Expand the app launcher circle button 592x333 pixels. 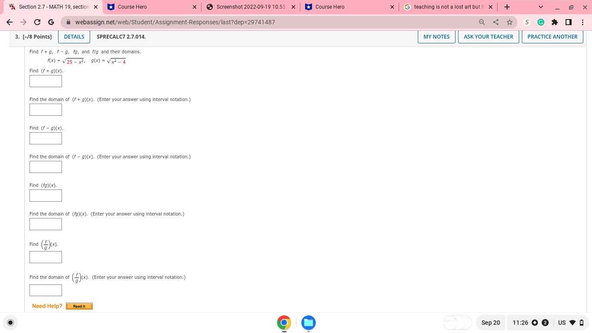coord(10,323)
